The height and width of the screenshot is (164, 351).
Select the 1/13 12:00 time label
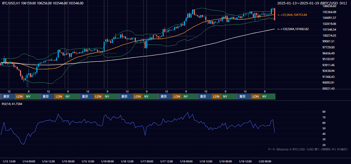(9, 161)
